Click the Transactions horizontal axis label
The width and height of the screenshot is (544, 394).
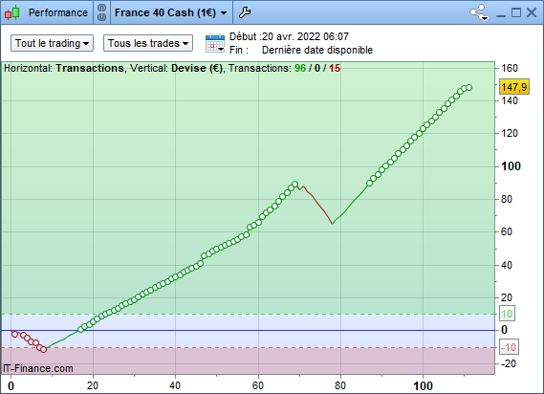tap(90, 68)
